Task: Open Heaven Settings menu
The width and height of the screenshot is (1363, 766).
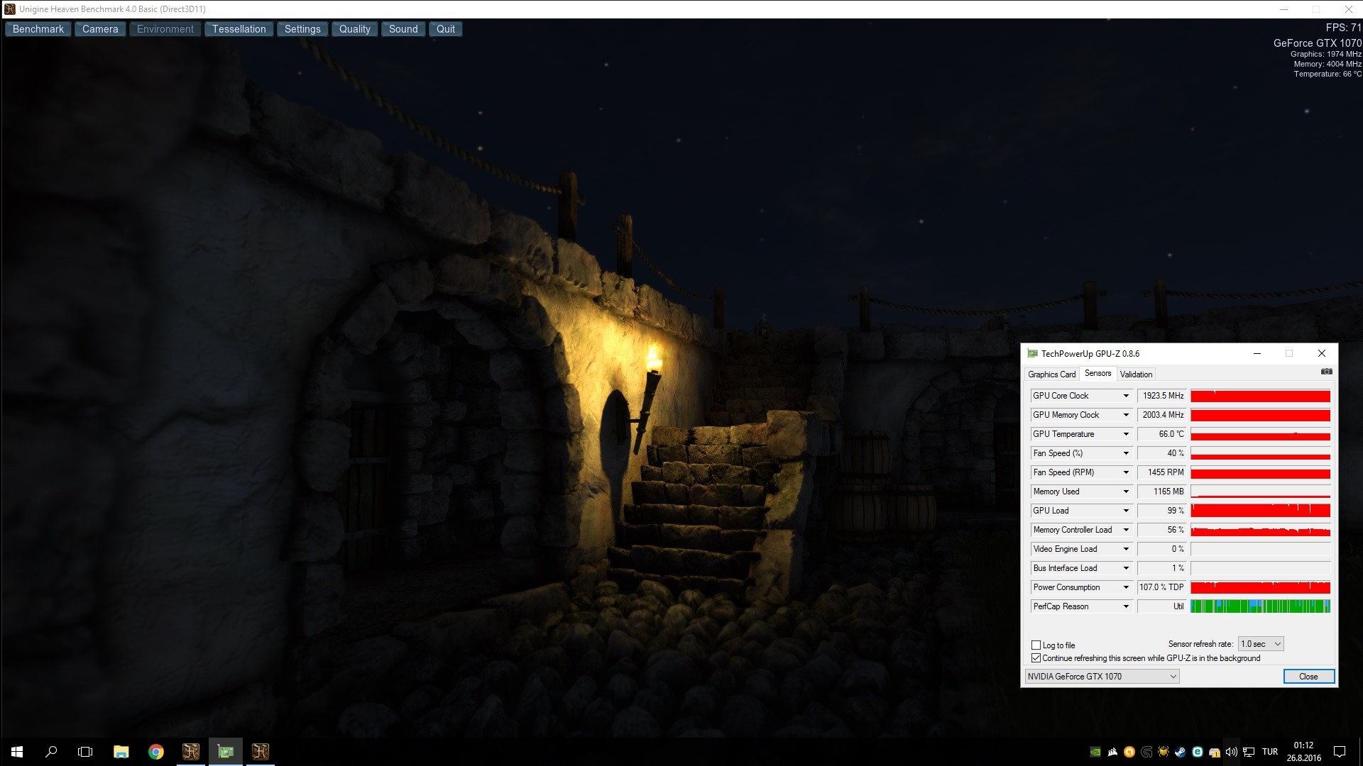Action: (x=302, y=29)
